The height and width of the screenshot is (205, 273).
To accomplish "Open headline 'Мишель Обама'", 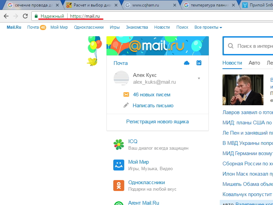I will (248, 184).
